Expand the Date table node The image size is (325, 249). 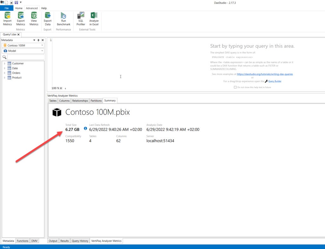pos(5,68)
